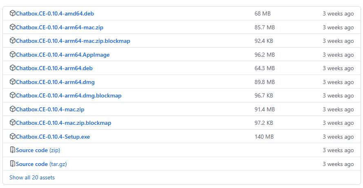This screenshot has width=363, height=188.
Task: Download Chatbox.CE-0.10.4-arm64.deb package
Action: click(54, 68)
